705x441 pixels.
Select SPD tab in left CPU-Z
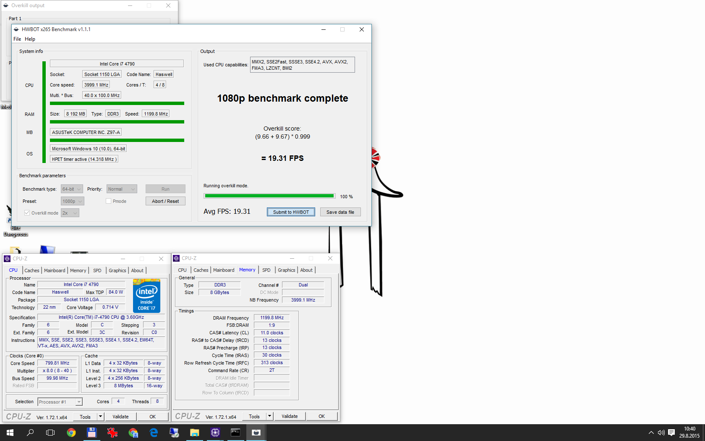click(x=97, y=270)
